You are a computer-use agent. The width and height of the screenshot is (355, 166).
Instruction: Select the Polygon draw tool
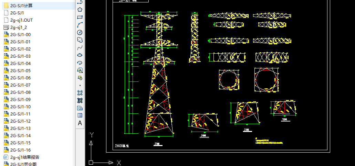pyautogui.click(x=80, y=10)
